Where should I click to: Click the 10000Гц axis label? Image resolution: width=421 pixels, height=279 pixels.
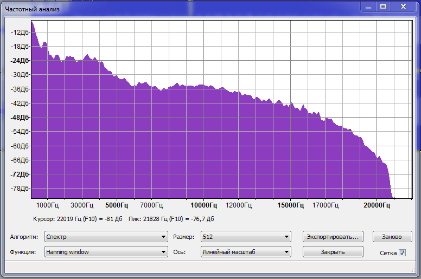203,205
